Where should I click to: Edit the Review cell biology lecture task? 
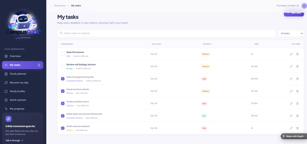[291, 66]
